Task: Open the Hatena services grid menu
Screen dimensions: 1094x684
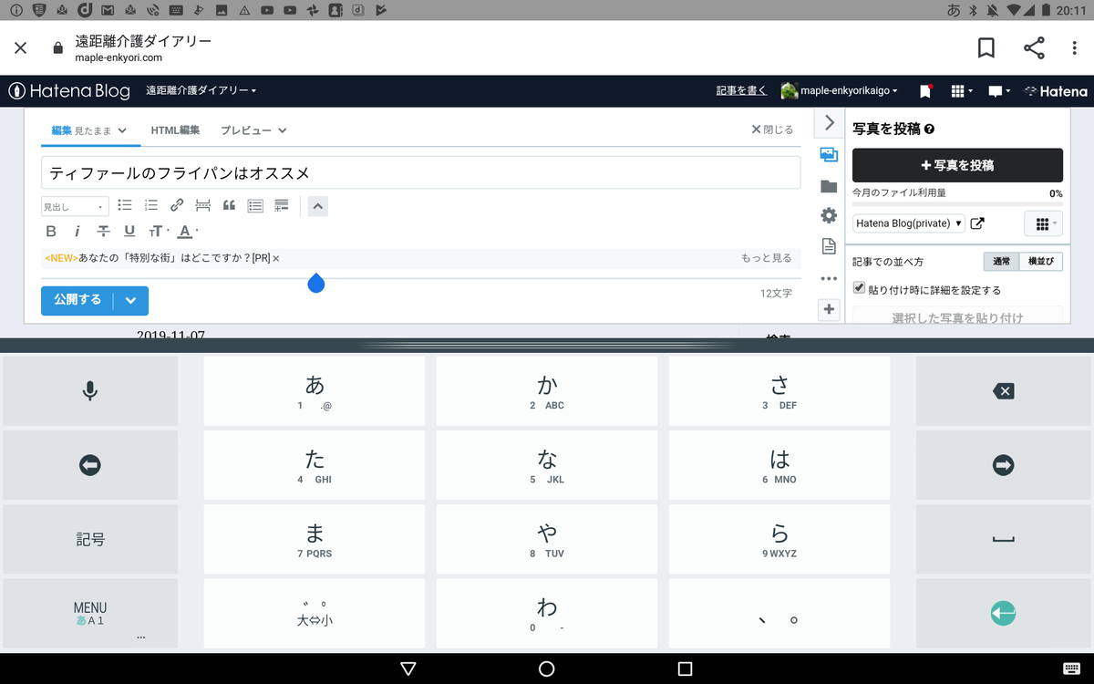Action: [961, 91]
